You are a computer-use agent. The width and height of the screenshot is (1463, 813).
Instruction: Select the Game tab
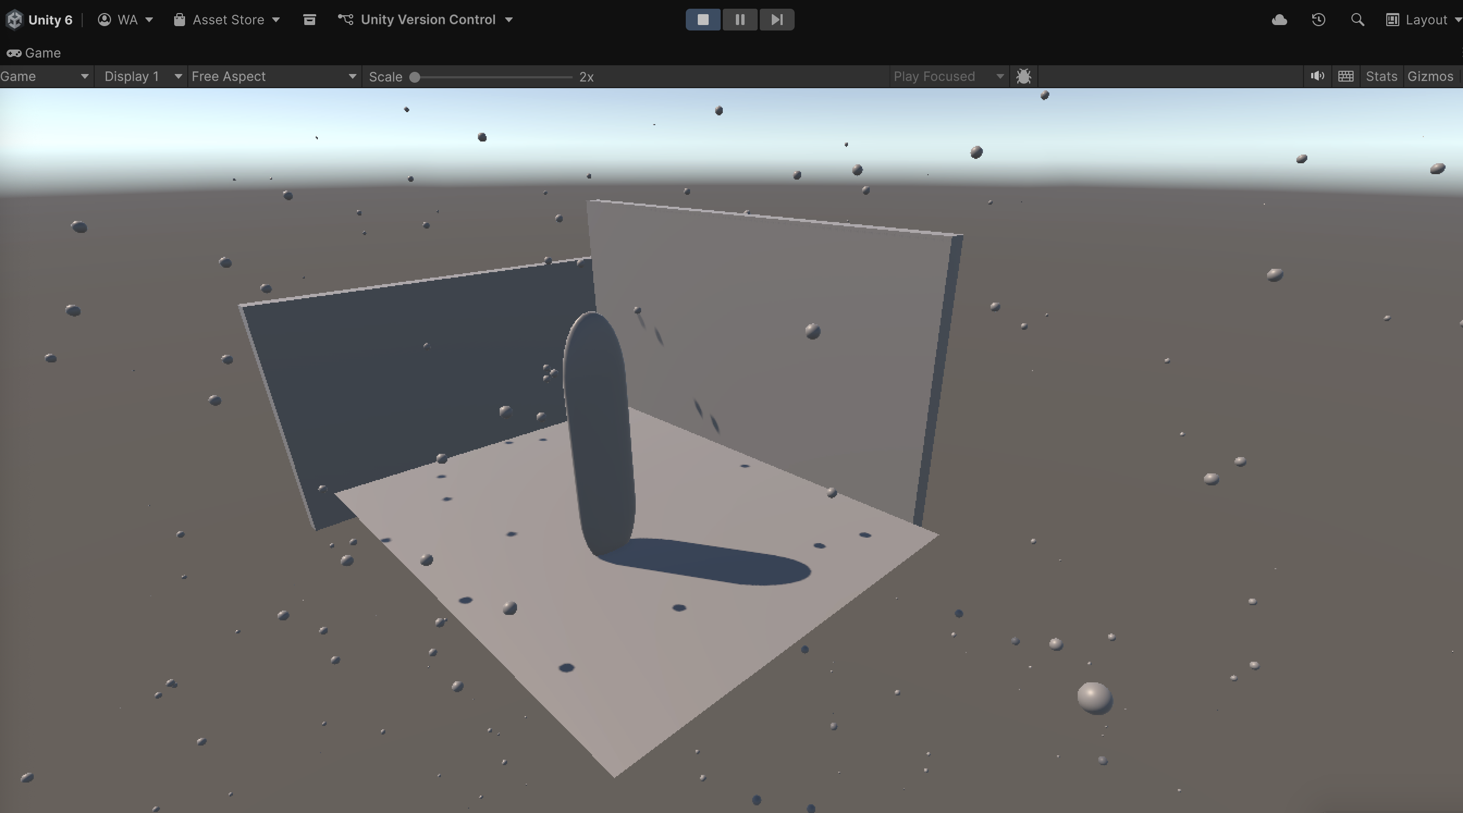click(x=34, y=53)
